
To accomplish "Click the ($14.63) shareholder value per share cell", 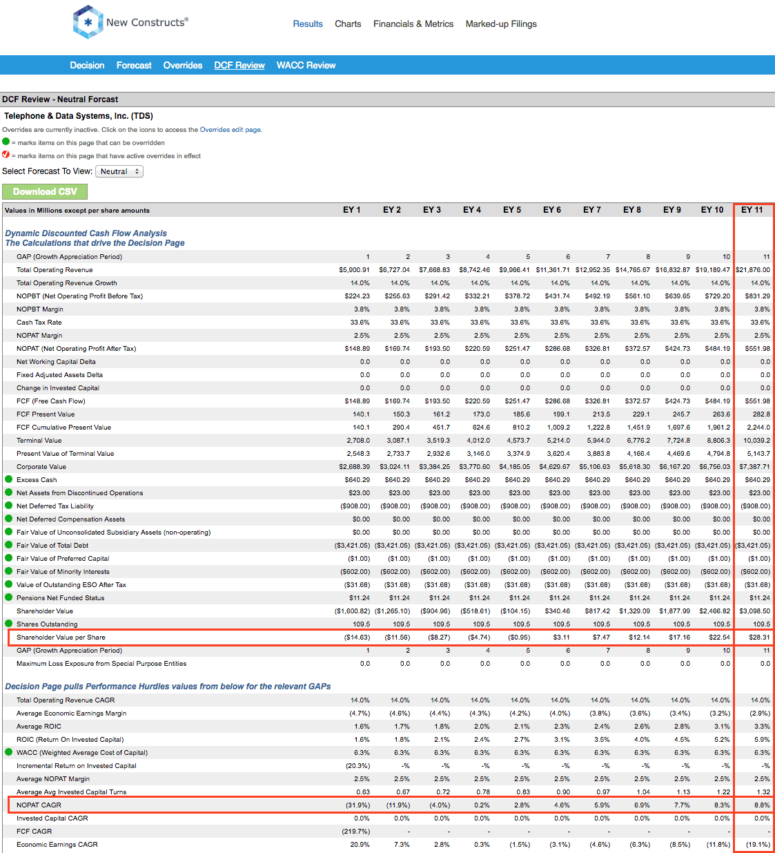I will click(x=357, y=637).
